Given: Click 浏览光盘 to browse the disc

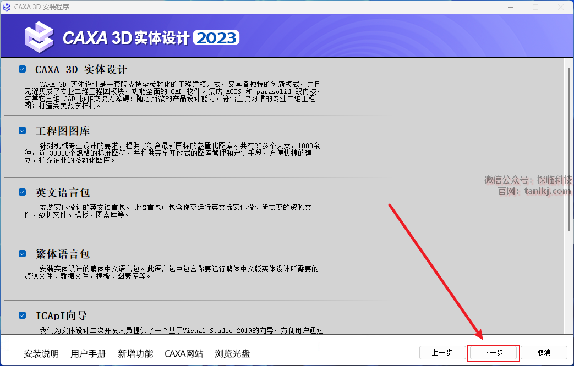Looking at the screenshot, I should [x=232, y=353].
